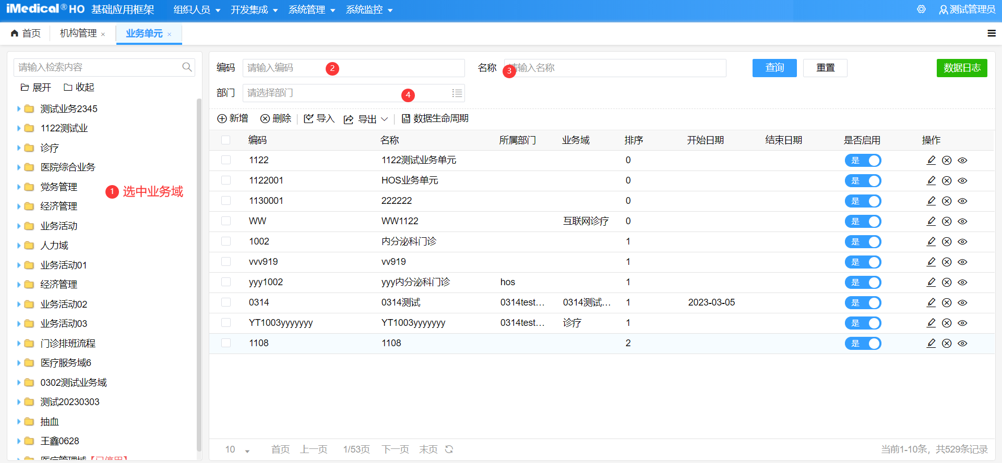The width and height of the screenshot is (1002, 463).
Task: Toggle 是否启用 switch for row 1122
Action: 863,161
